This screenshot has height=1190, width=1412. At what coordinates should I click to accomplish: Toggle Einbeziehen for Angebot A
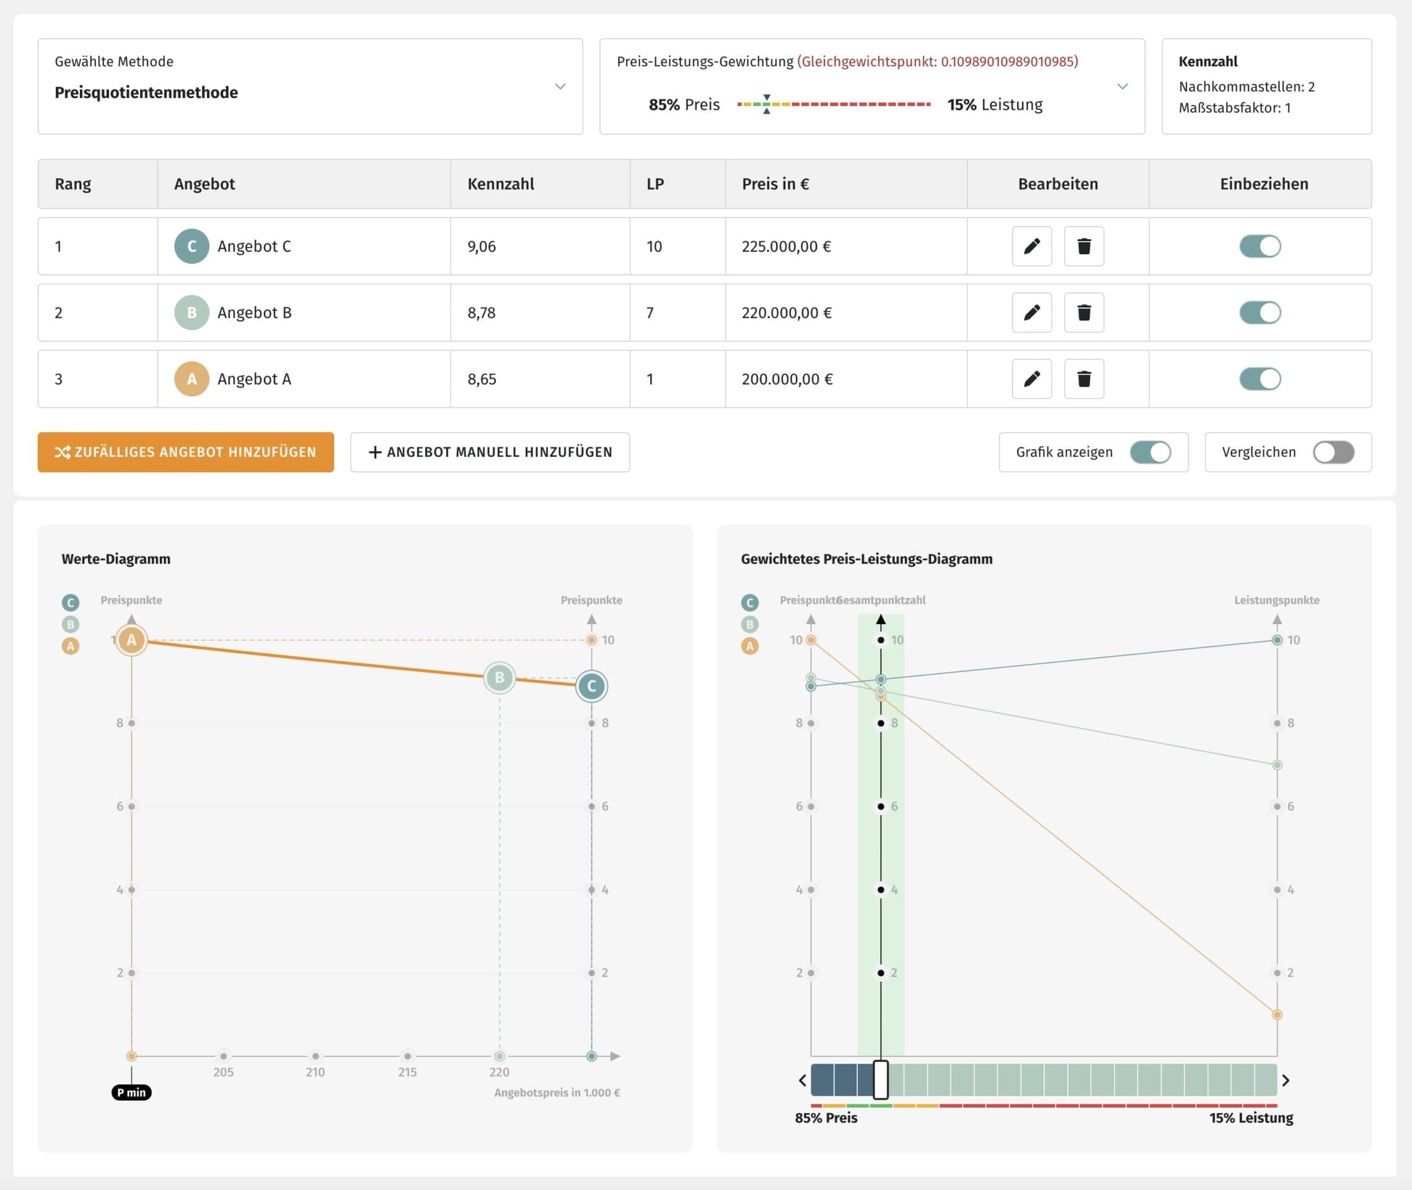click(1260, 379)
